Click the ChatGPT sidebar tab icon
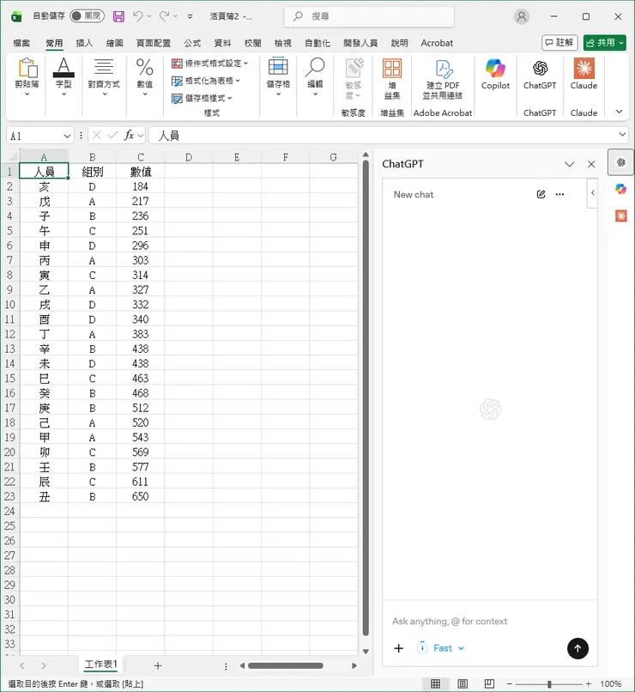The image size is (635, 692). (621, 162)
